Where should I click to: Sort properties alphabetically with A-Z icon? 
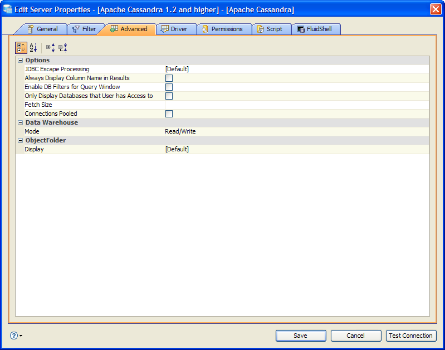point(33,48)
